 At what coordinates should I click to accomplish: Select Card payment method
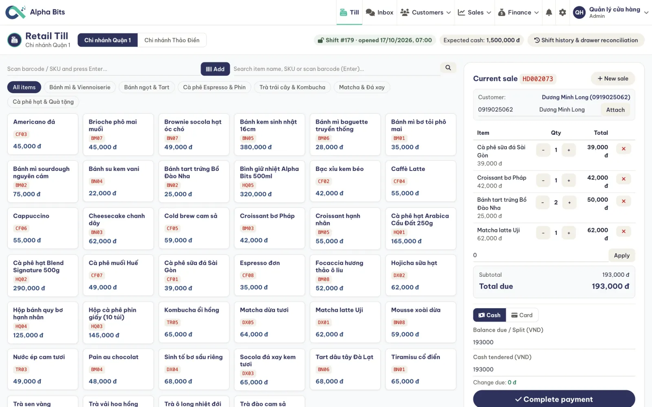pos(522,315)
